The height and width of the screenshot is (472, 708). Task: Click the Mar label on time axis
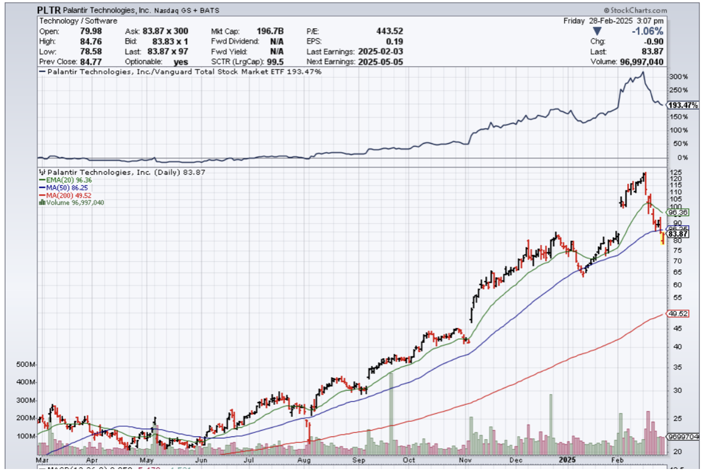(42, 460)
